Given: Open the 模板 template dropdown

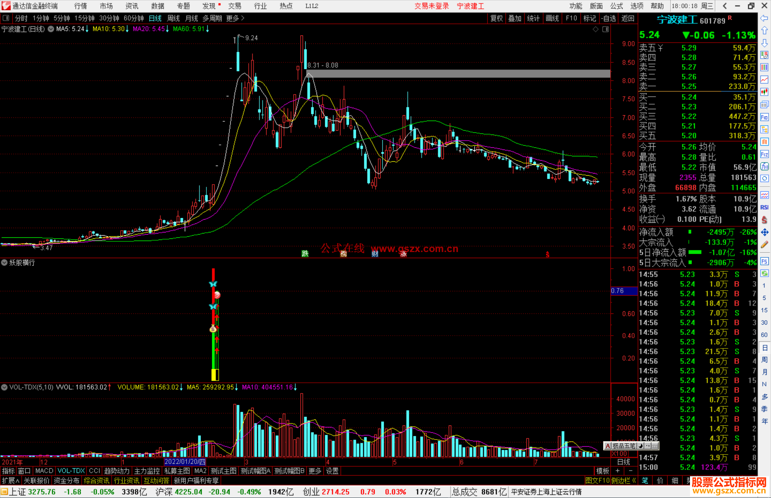Looking at the screenshot, I should [x=603, y=471].
